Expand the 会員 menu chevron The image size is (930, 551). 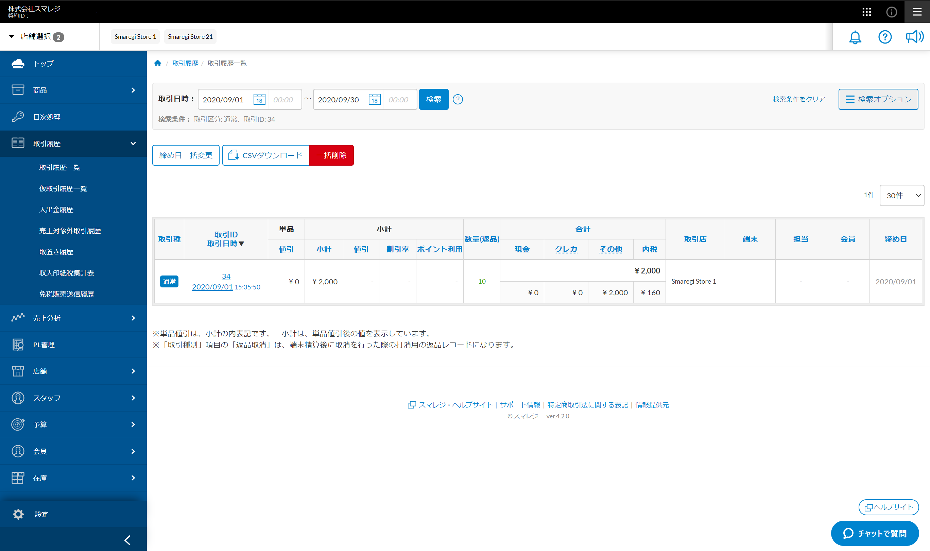click(133, 451)
